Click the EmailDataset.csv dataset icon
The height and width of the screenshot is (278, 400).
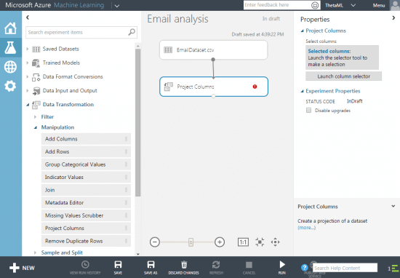point(168,49)
